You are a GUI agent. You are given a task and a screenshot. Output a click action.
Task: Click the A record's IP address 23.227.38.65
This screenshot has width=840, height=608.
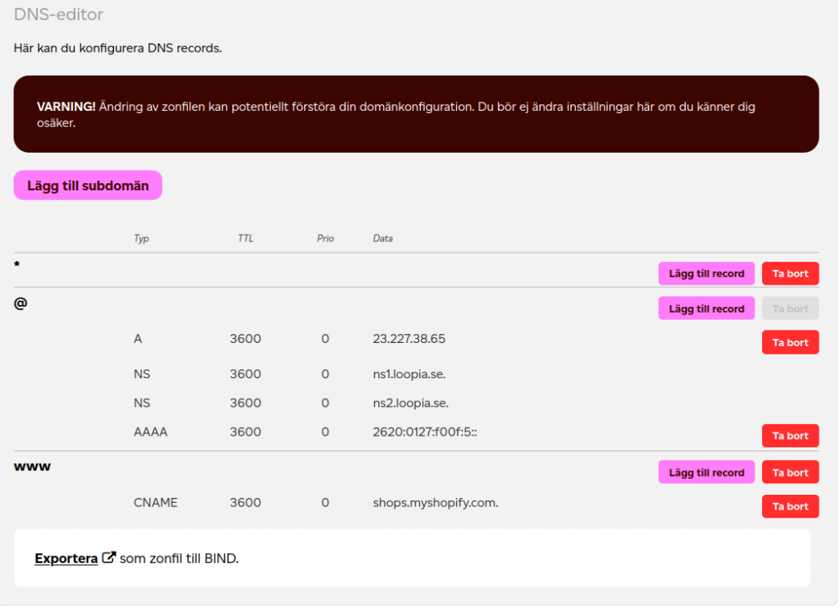coord(409,338)
